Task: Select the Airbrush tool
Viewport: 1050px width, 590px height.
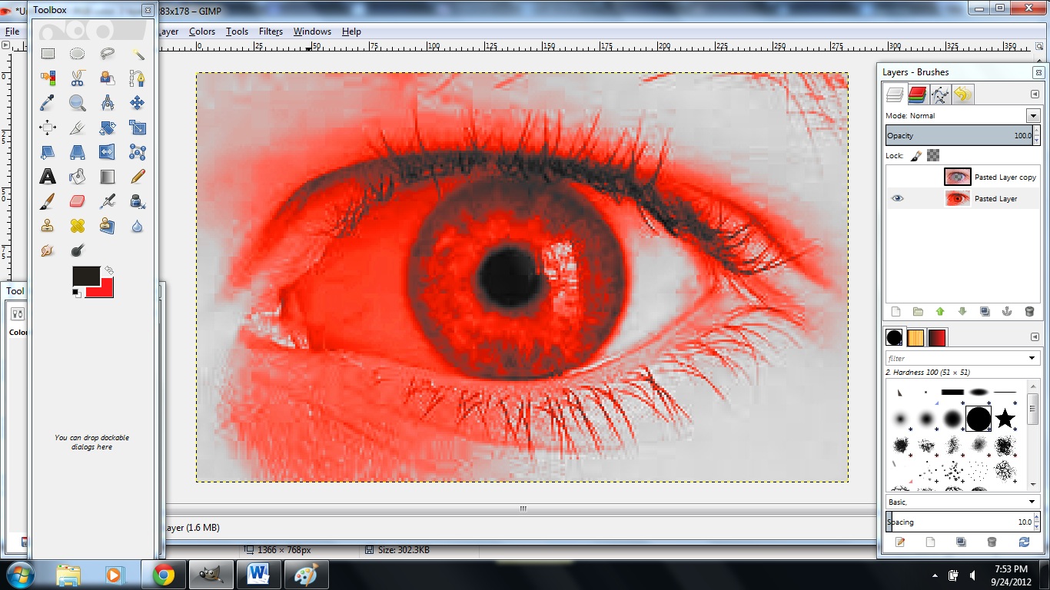Action: click(108, 201)
